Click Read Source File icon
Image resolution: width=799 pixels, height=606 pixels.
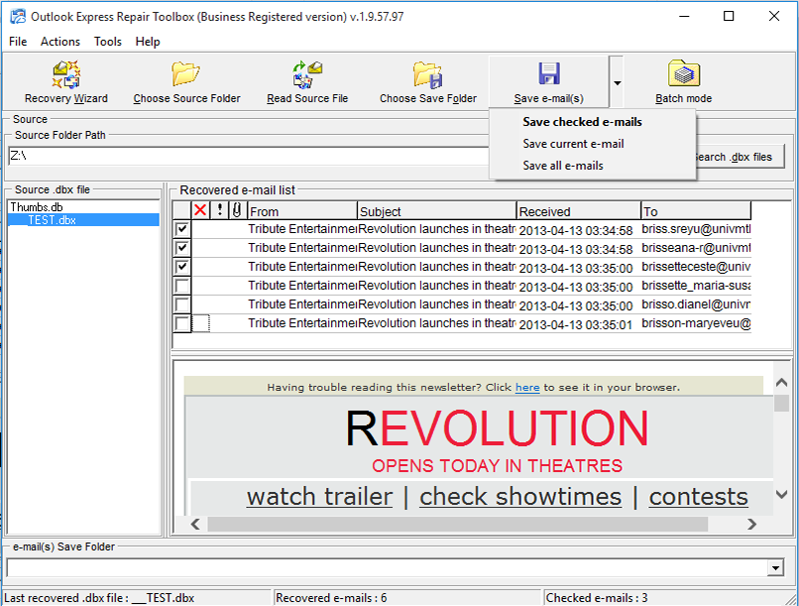[307, 74]
